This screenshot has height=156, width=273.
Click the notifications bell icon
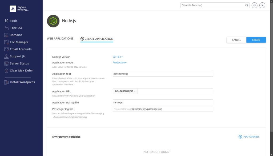click(x=255, y=5)
